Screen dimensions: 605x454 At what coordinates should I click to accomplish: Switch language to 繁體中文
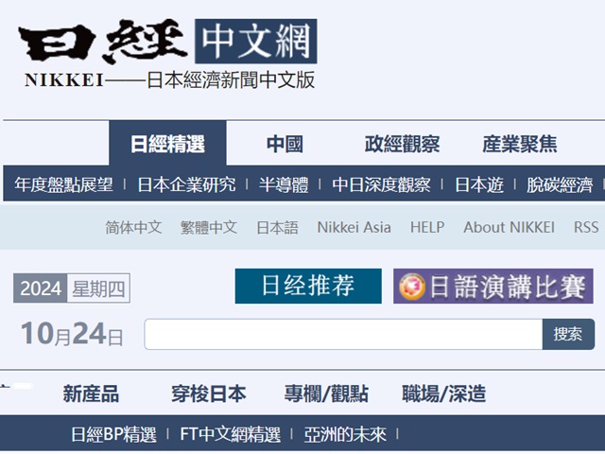click(209, 227)
